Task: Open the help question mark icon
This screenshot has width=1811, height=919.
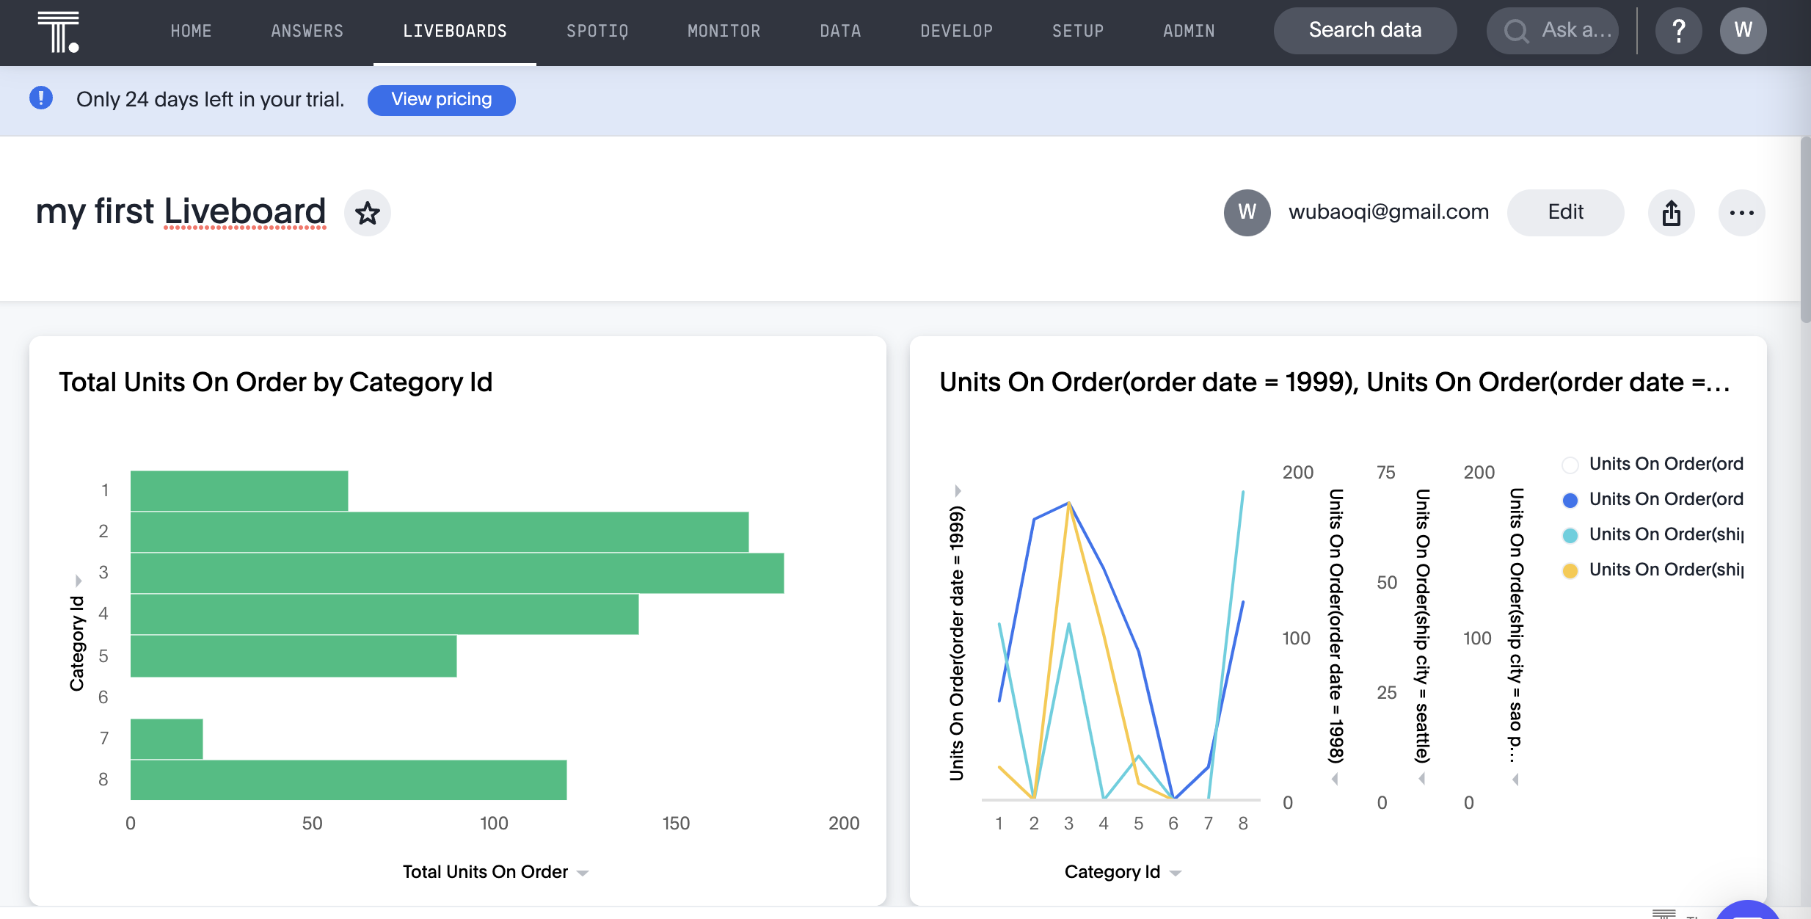Action: point(1678,31)
